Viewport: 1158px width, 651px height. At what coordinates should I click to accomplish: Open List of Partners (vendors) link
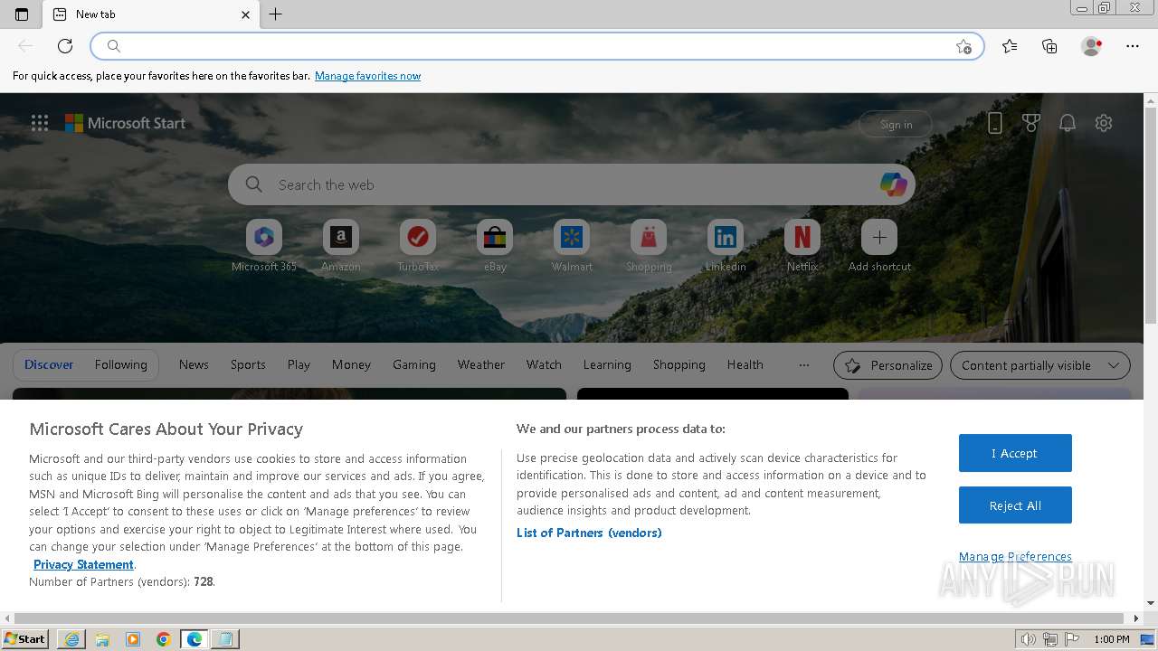point(589,533)
